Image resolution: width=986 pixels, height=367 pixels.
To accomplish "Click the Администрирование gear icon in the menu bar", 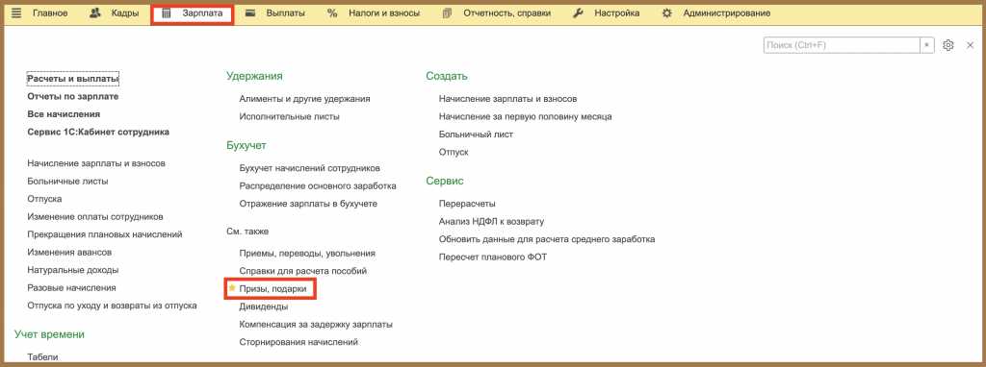I will point(667,13).
